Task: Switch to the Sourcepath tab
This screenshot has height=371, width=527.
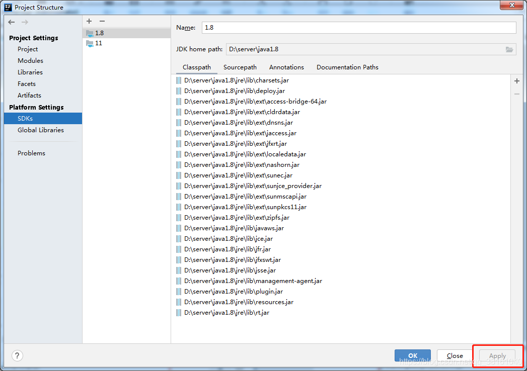Action: coord(240,67)
